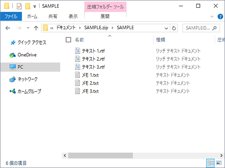Switch to the large icons view layout
This screenshot has width=225, height=168.
pos(219,163)
